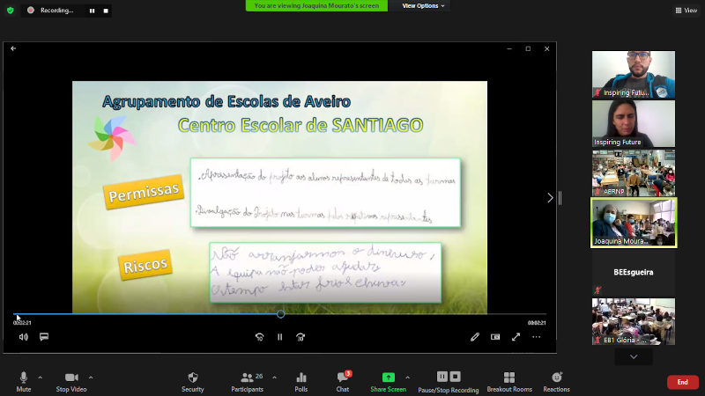This screenshot has width=705, height=396.
Task: Click the panel divider handle beside the thumbnails
Action: tap(560, 198)
